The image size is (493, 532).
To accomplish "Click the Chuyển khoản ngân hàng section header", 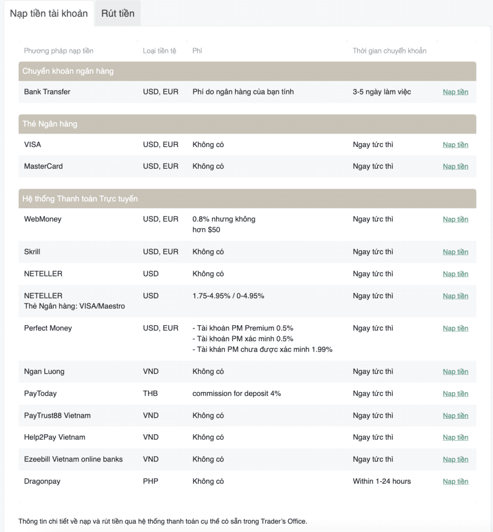I will [68, 71].
